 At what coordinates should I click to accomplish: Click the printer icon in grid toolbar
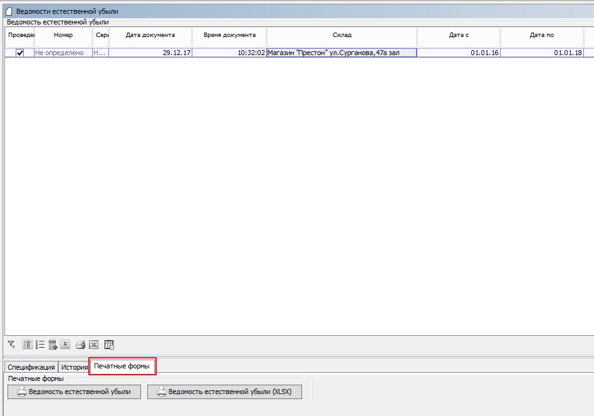80,345
